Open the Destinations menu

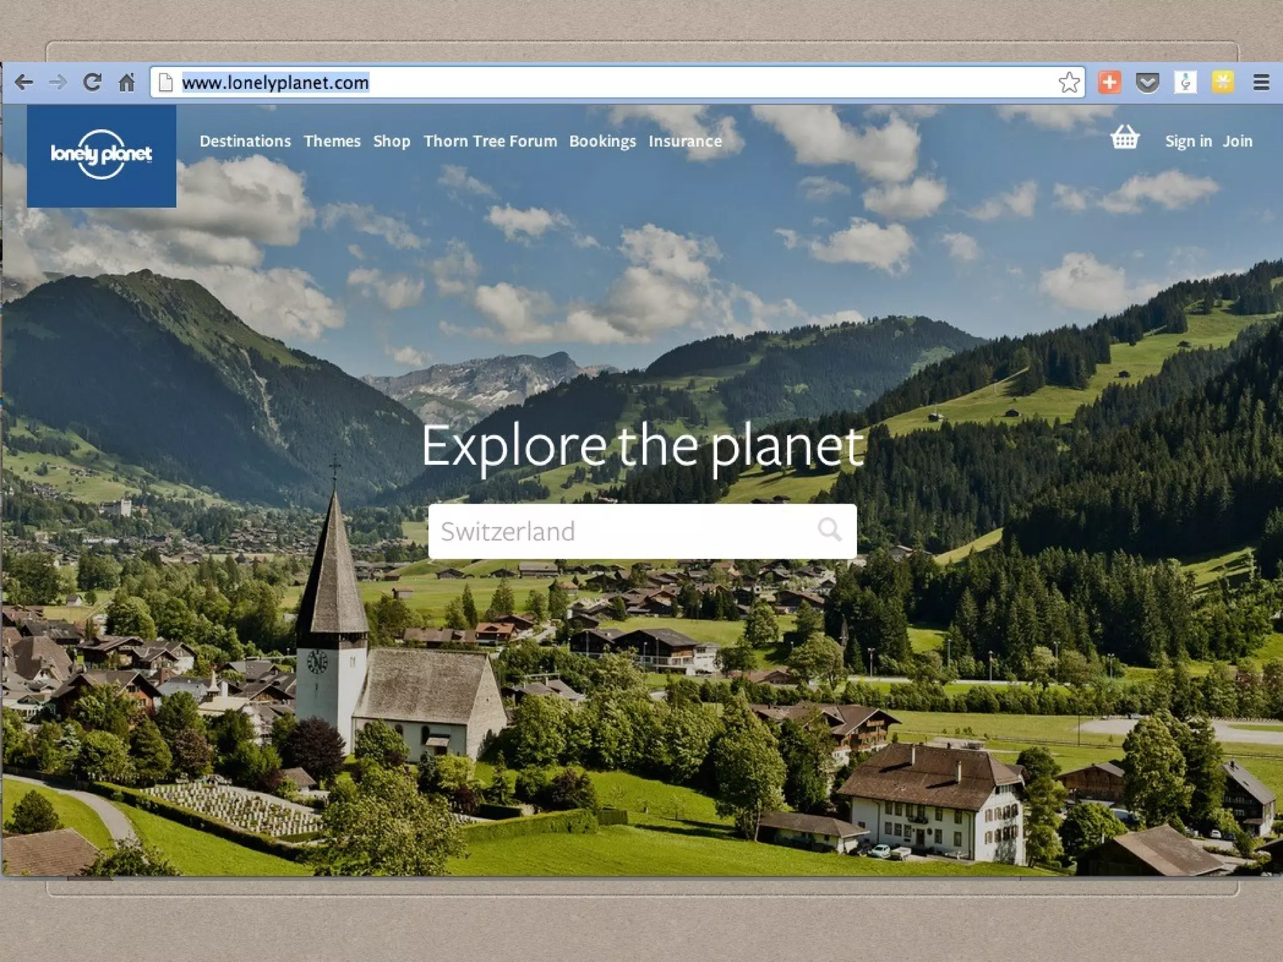click(245, 142)
